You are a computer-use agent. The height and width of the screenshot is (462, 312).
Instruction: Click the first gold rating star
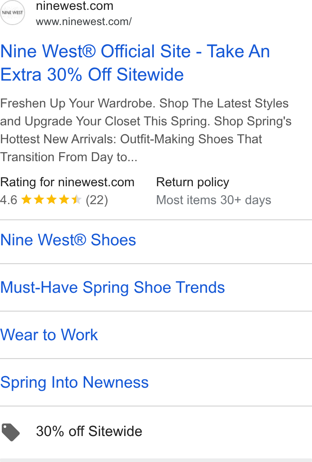point(26,200)
